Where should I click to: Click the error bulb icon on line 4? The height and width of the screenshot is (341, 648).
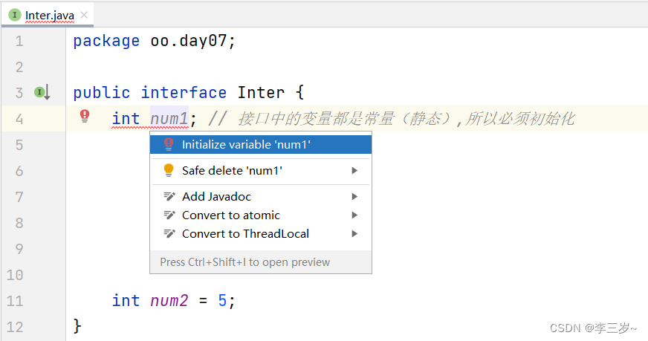[x=85, y=116]
